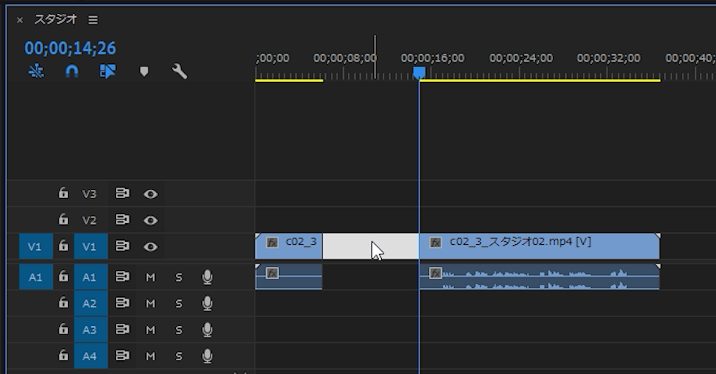Enable voice-over record on A1
Screen dimensions: 716x374
[208, 277]
